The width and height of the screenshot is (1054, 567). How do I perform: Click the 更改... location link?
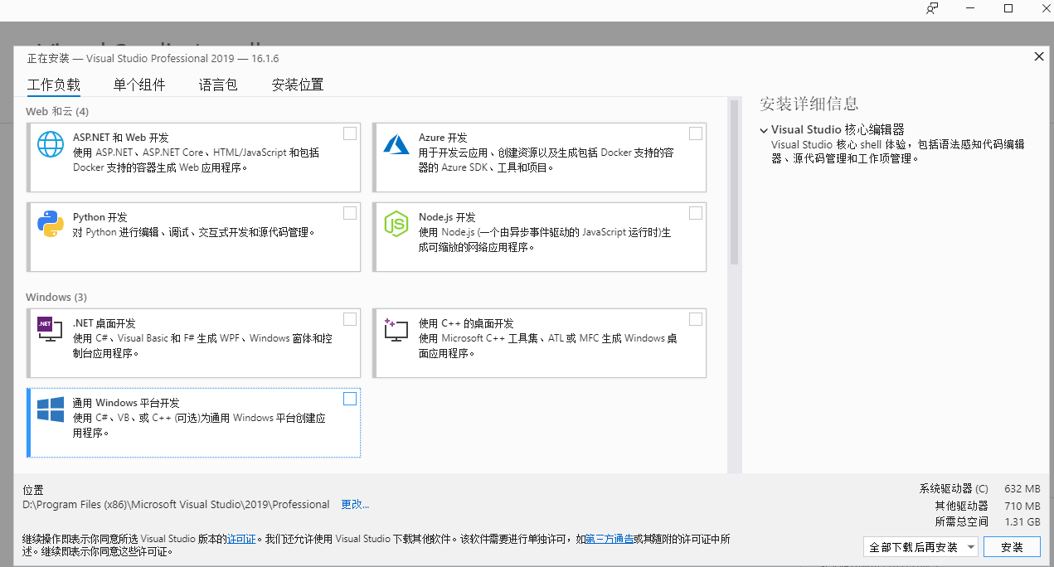click(355, 504)
